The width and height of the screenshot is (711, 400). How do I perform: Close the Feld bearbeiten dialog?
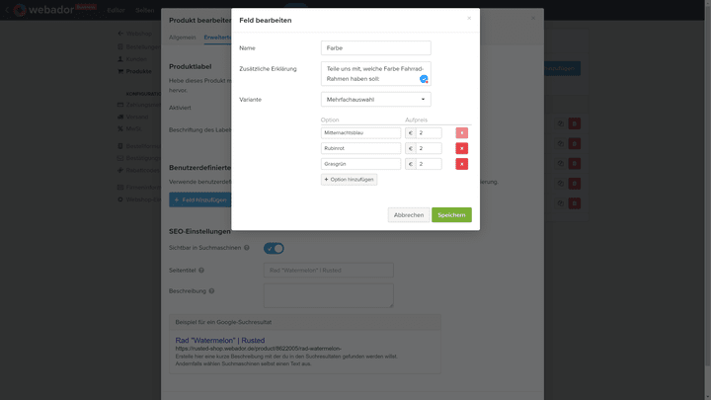pos(469,18)
